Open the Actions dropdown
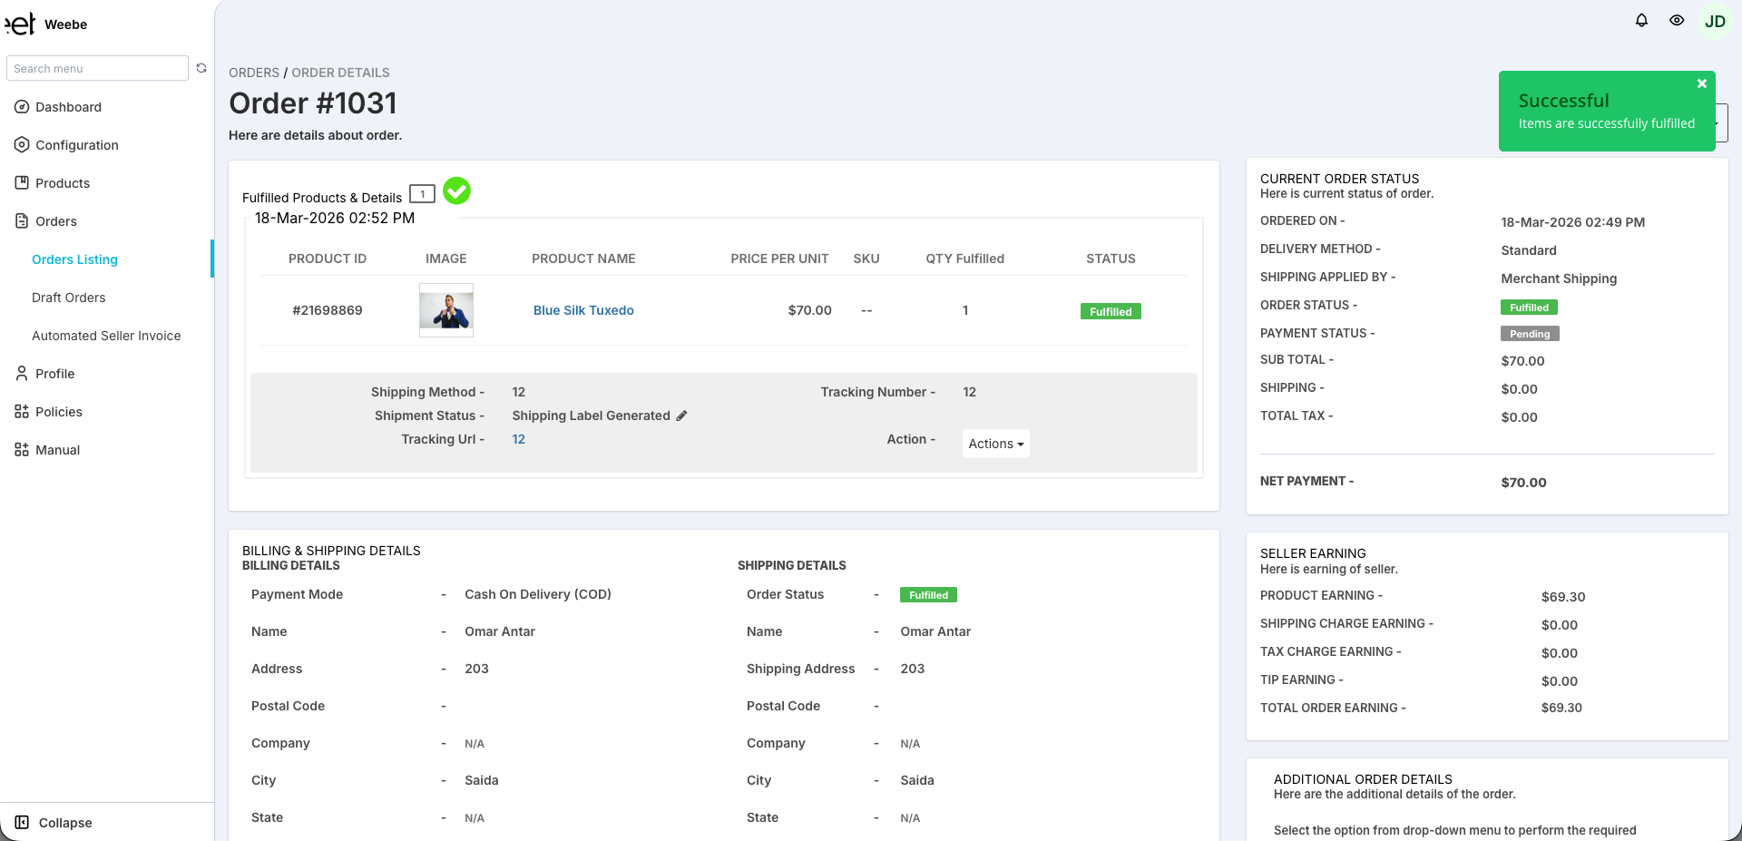Viewport: 1742px width, 841px height. coord(994,444)
